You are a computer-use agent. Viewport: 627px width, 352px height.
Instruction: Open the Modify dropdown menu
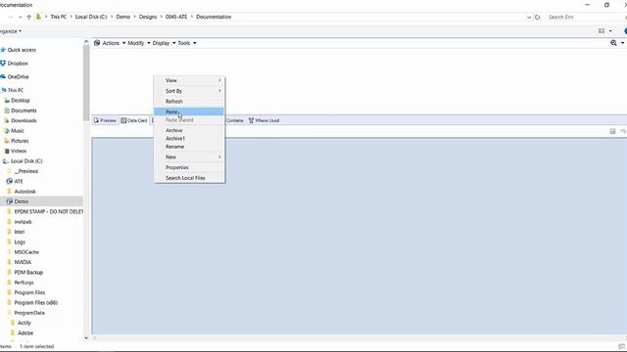coord(139,43)
